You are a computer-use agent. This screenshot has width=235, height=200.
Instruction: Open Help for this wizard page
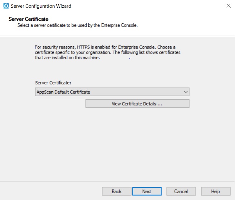coord(215,191)
